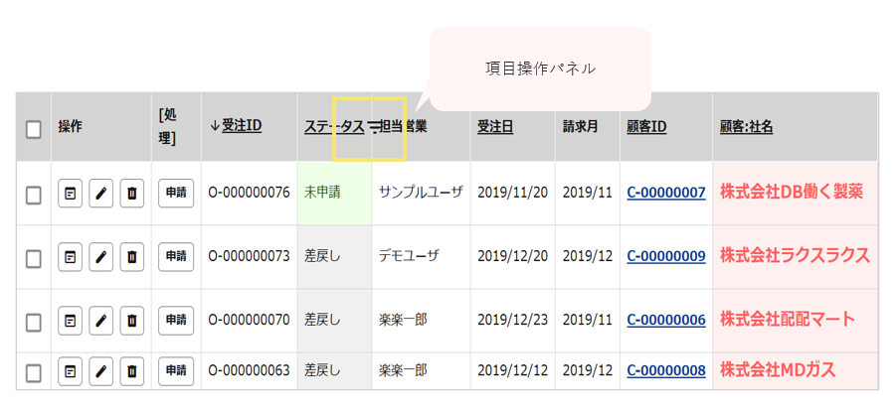Open detail view icon for order O-000000070
This screenshot has height=414, width=896.
coord(70,321)
